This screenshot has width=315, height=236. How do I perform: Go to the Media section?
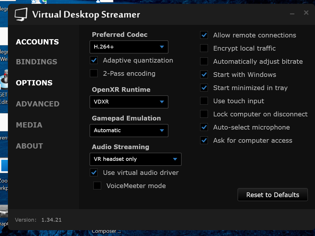click(x=29, y=125)
